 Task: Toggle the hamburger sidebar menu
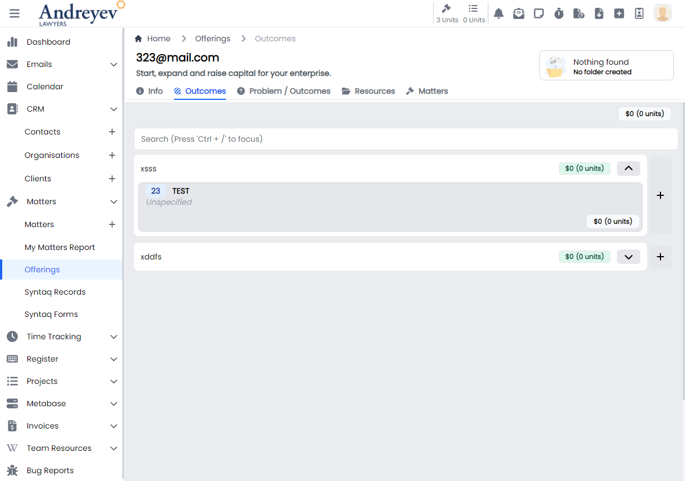[15, 13]
